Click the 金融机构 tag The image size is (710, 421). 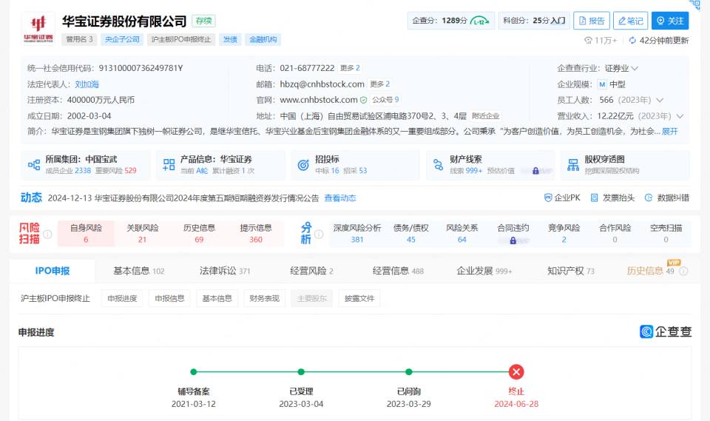263,39
